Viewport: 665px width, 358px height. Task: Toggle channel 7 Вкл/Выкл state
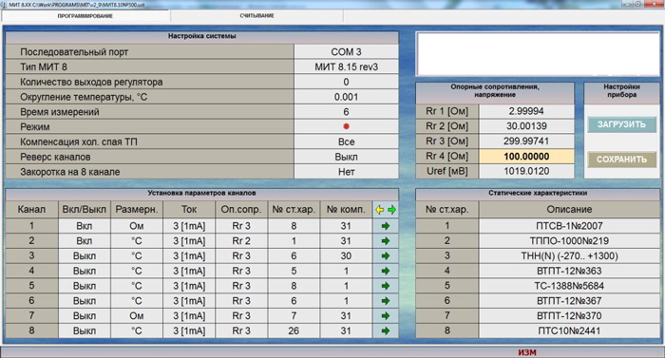84,315
